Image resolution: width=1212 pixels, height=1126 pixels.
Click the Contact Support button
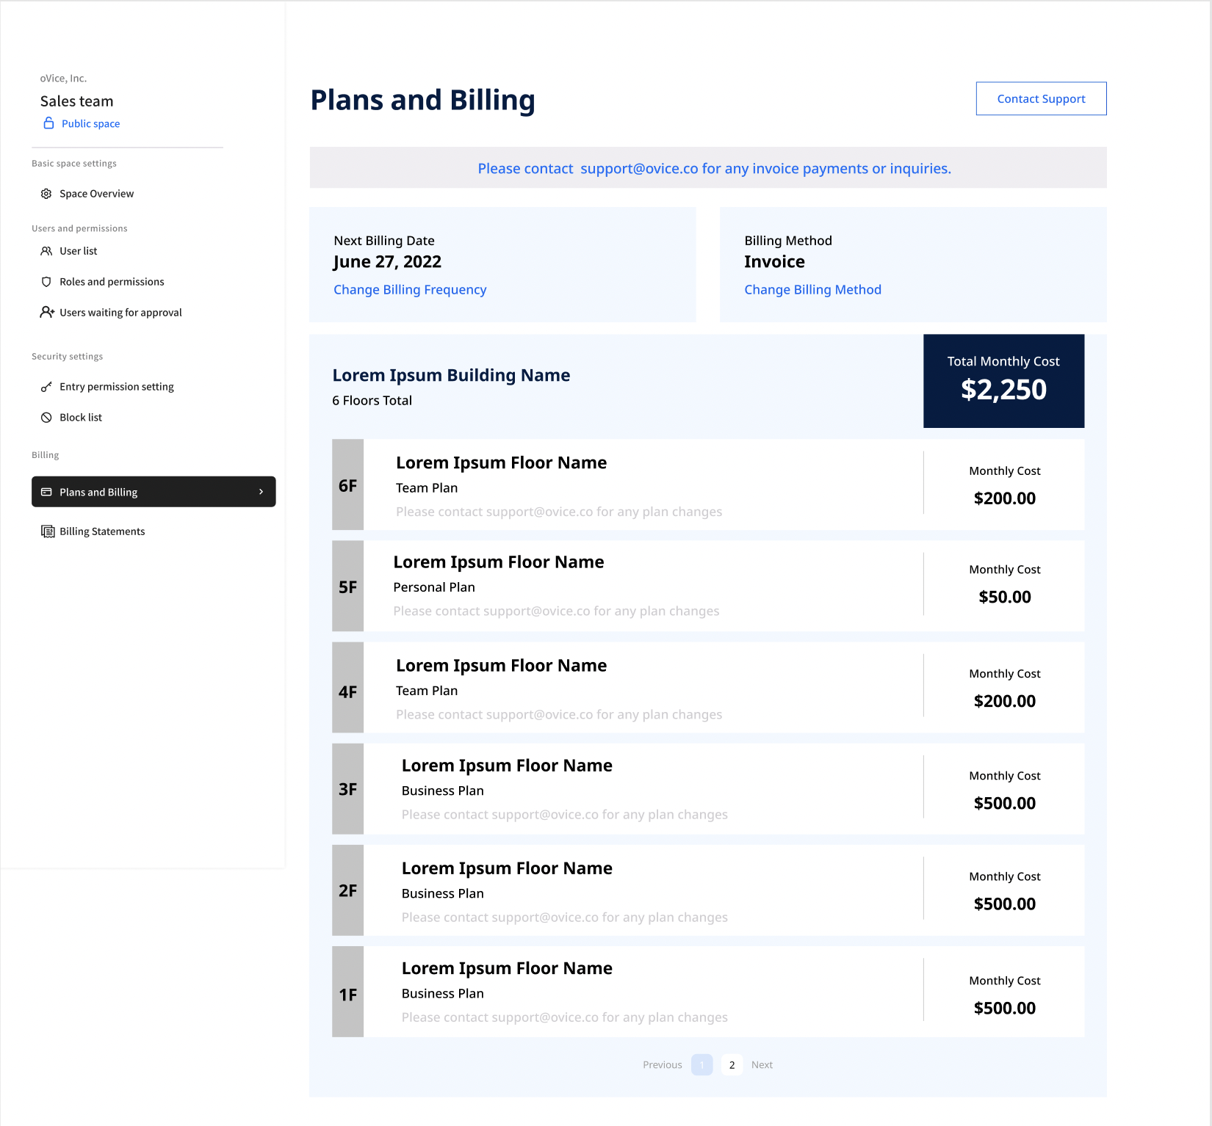pyautogui.click(x=1041, y=98)
